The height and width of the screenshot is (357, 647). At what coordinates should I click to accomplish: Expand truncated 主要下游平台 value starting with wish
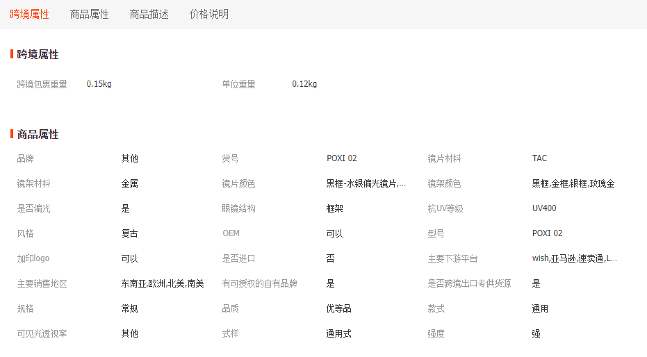click(574, 259)
